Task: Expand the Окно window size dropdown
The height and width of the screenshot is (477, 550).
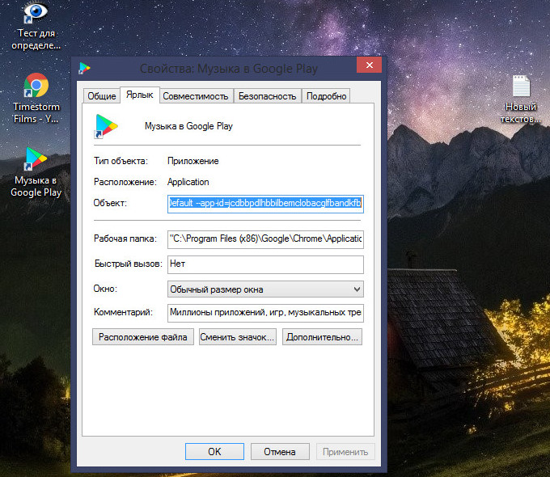Action: [x=265, y=289]
